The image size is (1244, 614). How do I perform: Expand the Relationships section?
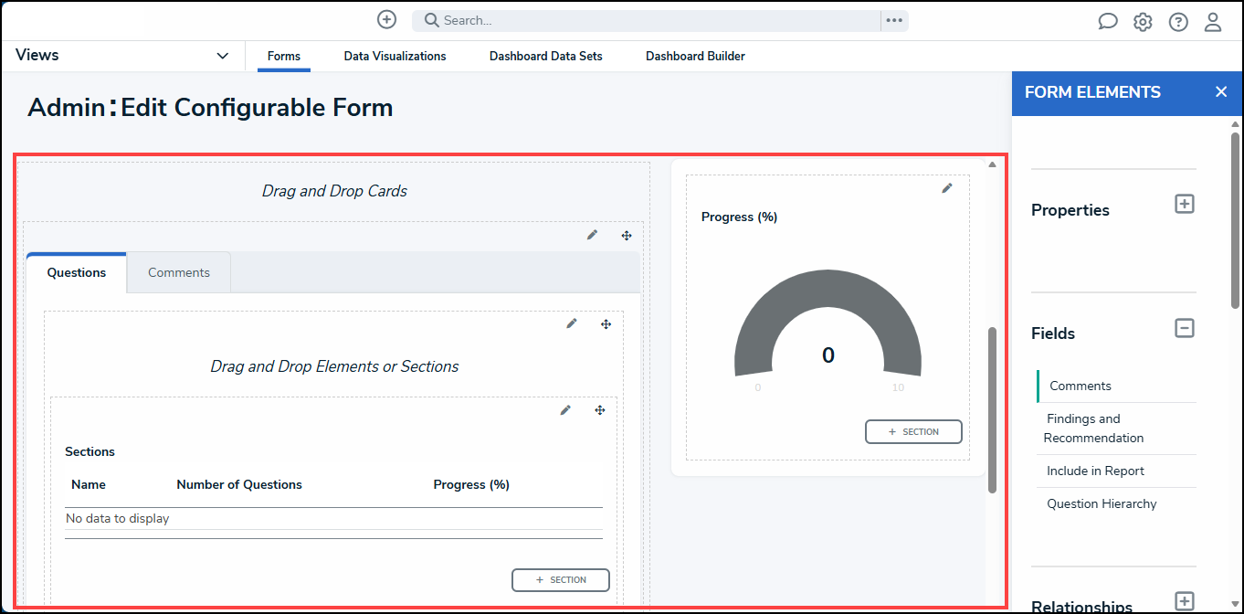pos(1184,601)
